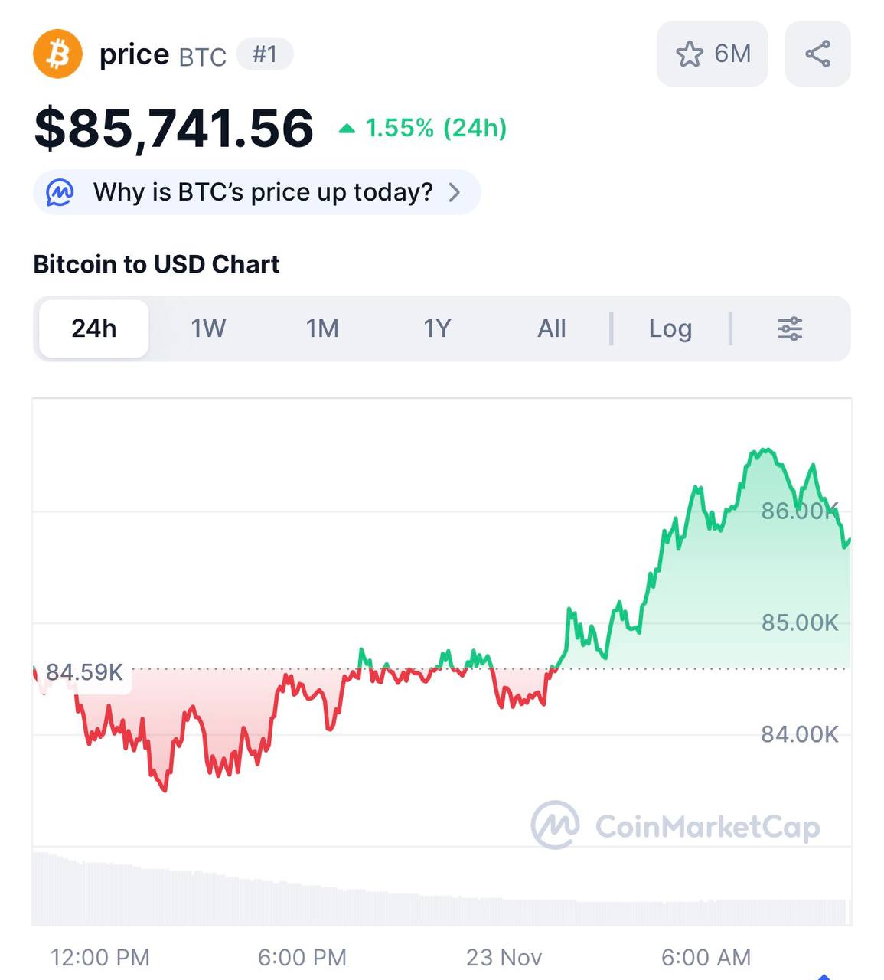This screenshot has width=884, height=980.
Task: Click the green upward price triangle
Action: [347, 129]
